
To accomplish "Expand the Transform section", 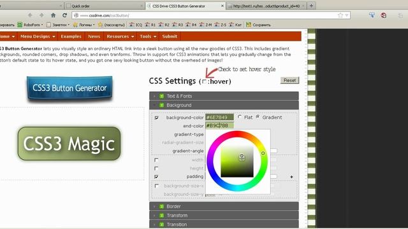I will [x=224, y=216].
